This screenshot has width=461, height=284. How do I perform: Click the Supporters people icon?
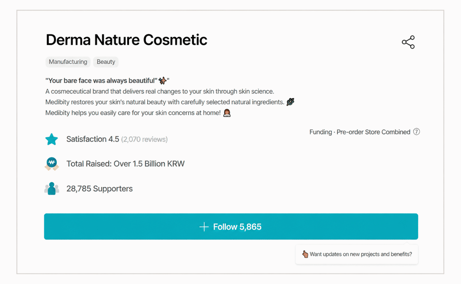52,189
